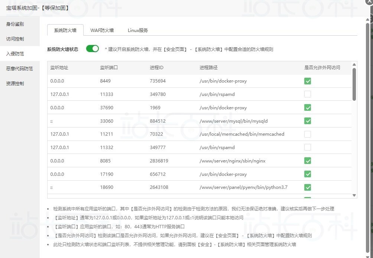
Task: Open 资源控制 in the sidebar
Action: [15, 84]
